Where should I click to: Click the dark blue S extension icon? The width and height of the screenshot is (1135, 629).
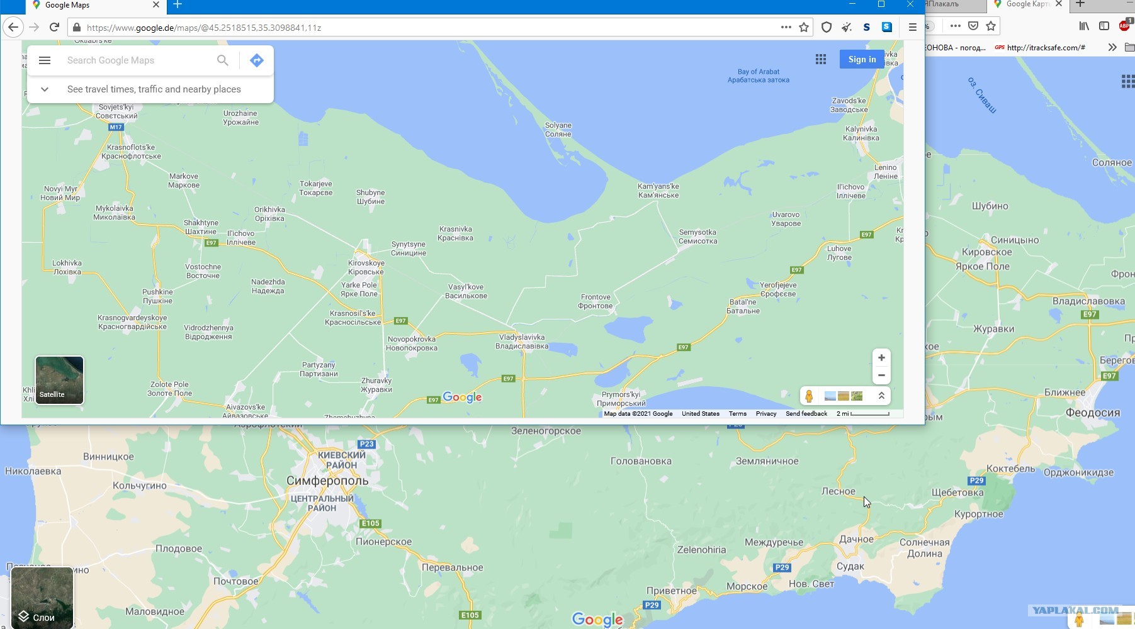[867, 27]
